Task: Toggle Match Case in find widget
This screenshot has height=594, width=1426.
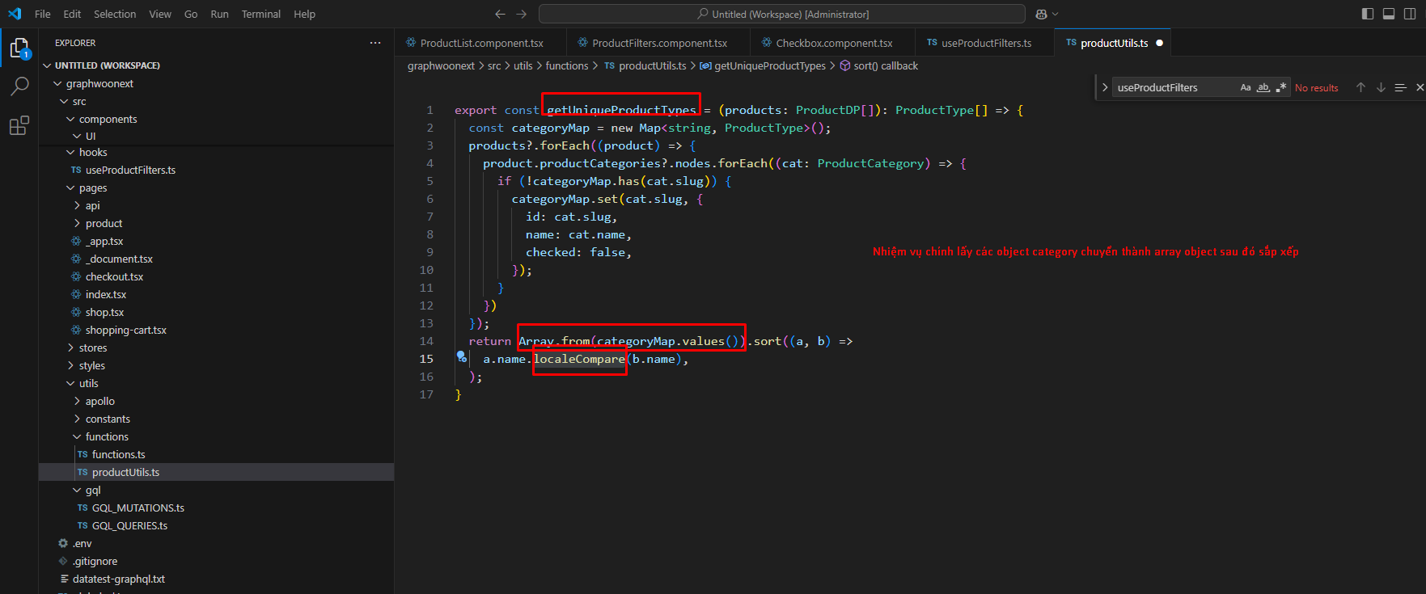Action: click(1246, 87)
